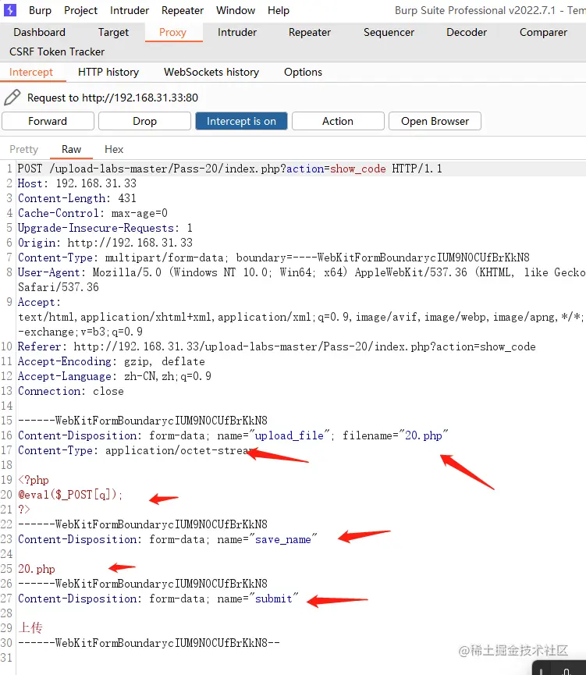Click the multipart/form-data Content-Type header
Screen dimensions: 586x675
coord(273,258)
